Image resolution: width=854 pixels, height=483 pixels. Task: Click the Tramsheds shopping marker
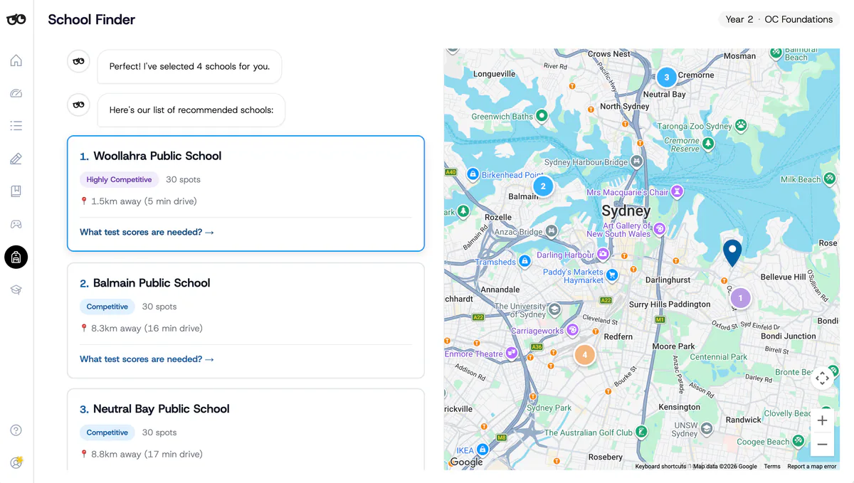[x=524, y=261]
